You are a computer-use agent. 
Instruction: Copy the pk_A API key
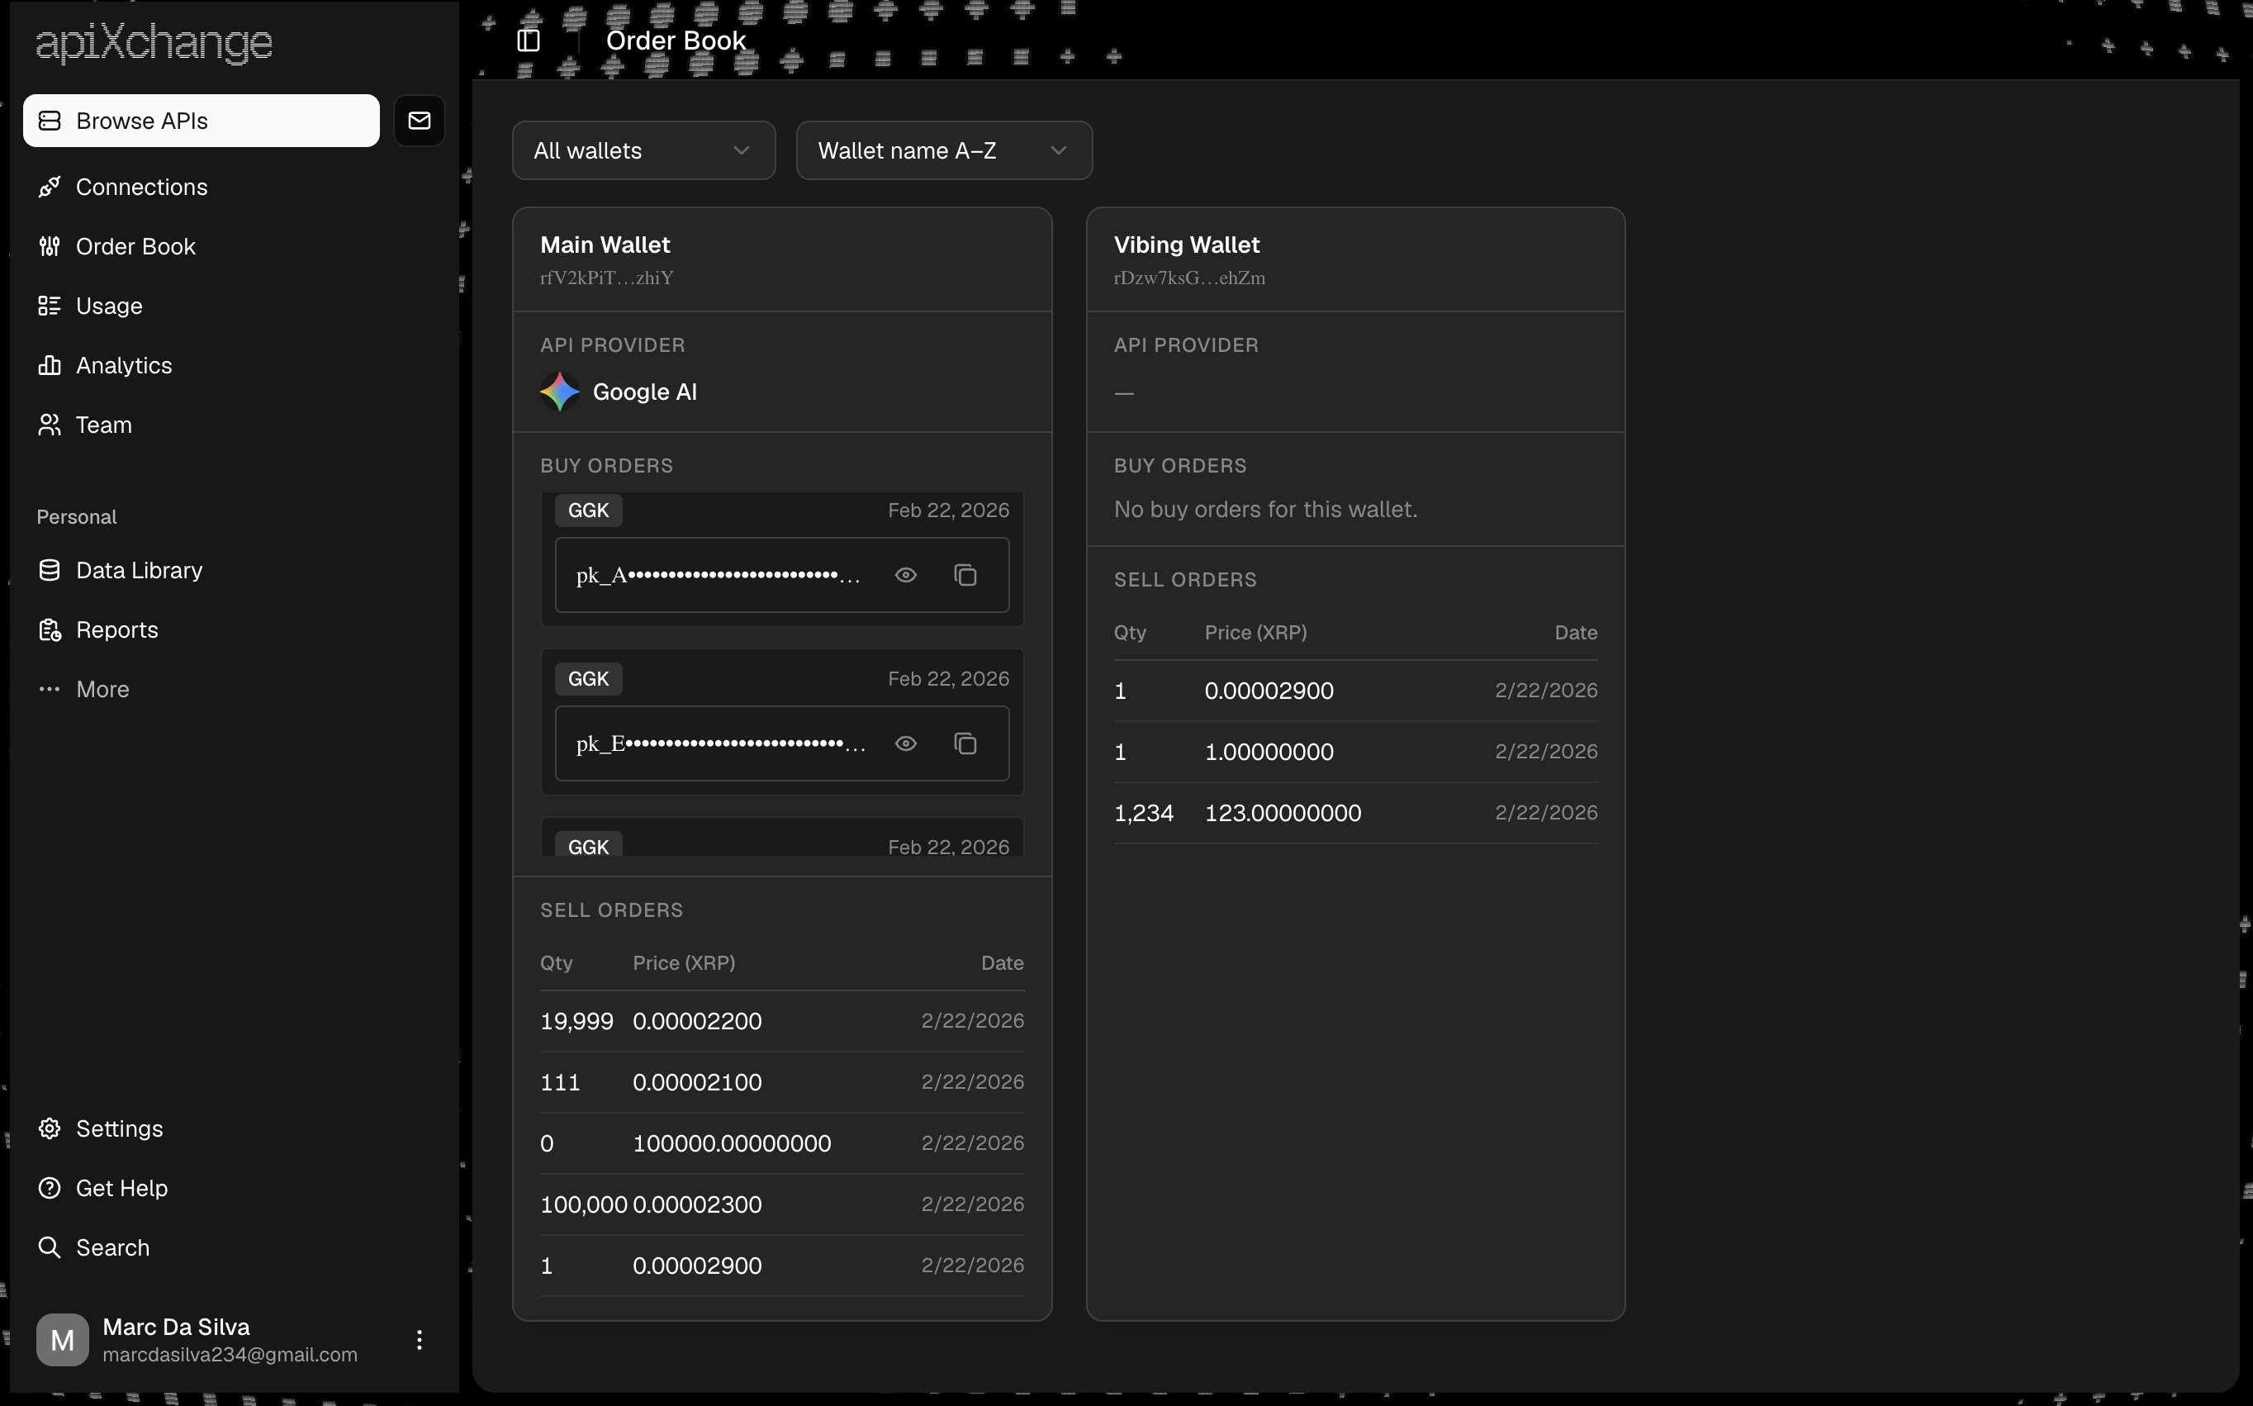(965, 576)
